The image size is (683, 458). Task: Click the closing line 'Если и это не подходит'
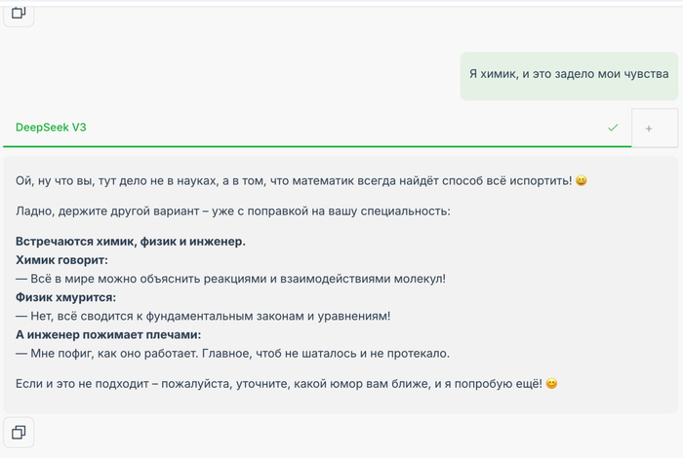278,384
